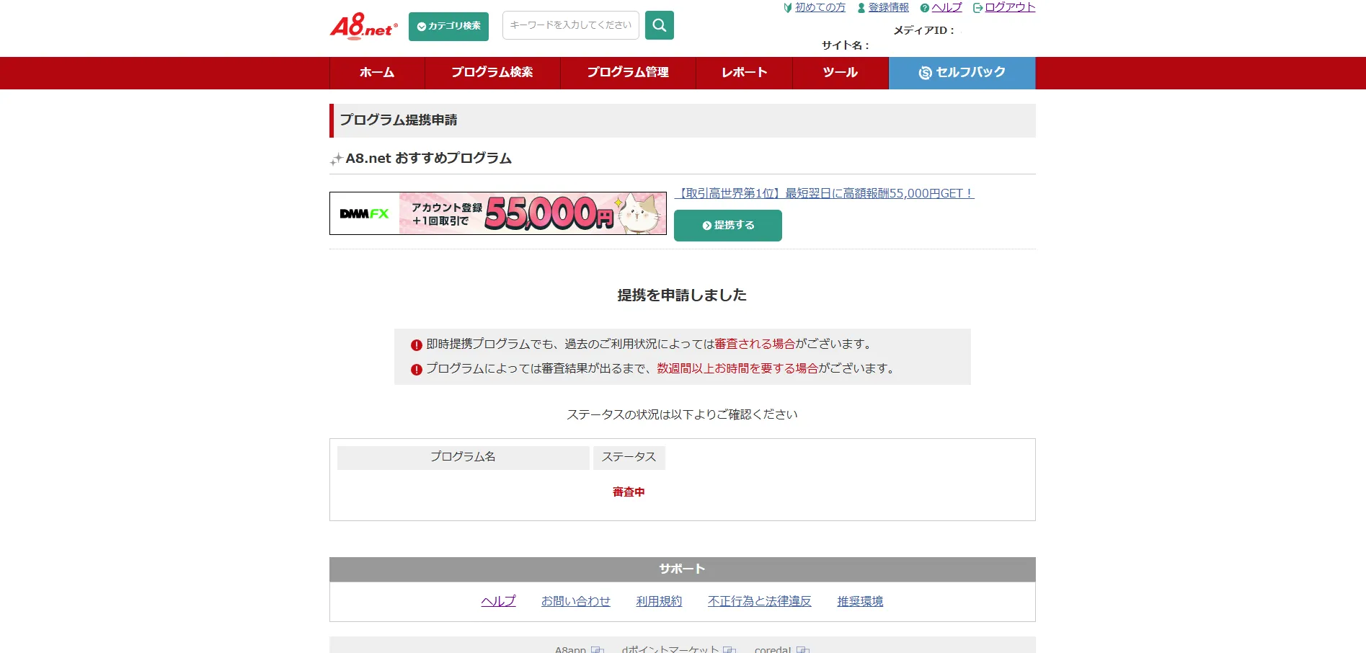Open the レポート menu tab
This screenshot has height=653, width=1366.
click(745, 73)
